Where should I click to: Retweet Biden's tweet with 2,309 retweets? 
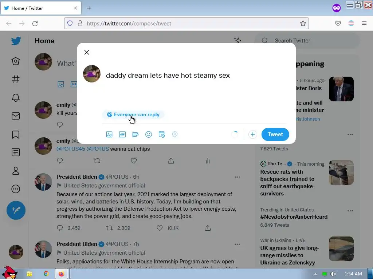[109, 228]
